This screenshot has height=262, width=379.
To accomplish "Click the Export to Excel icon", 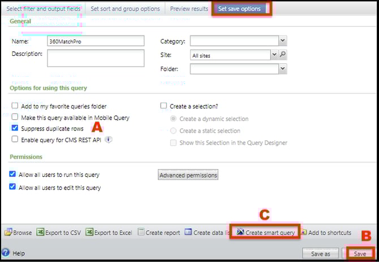I will [x=89, y=233].
